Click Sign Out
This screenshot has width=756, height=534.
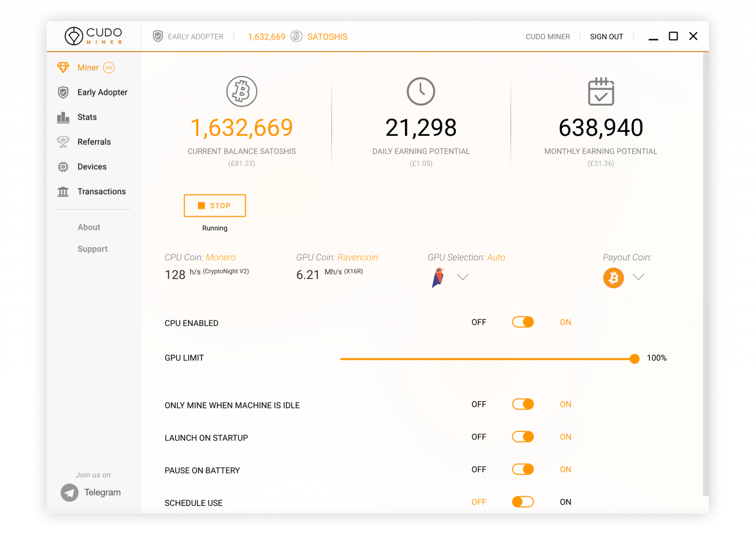pos(606,36)
